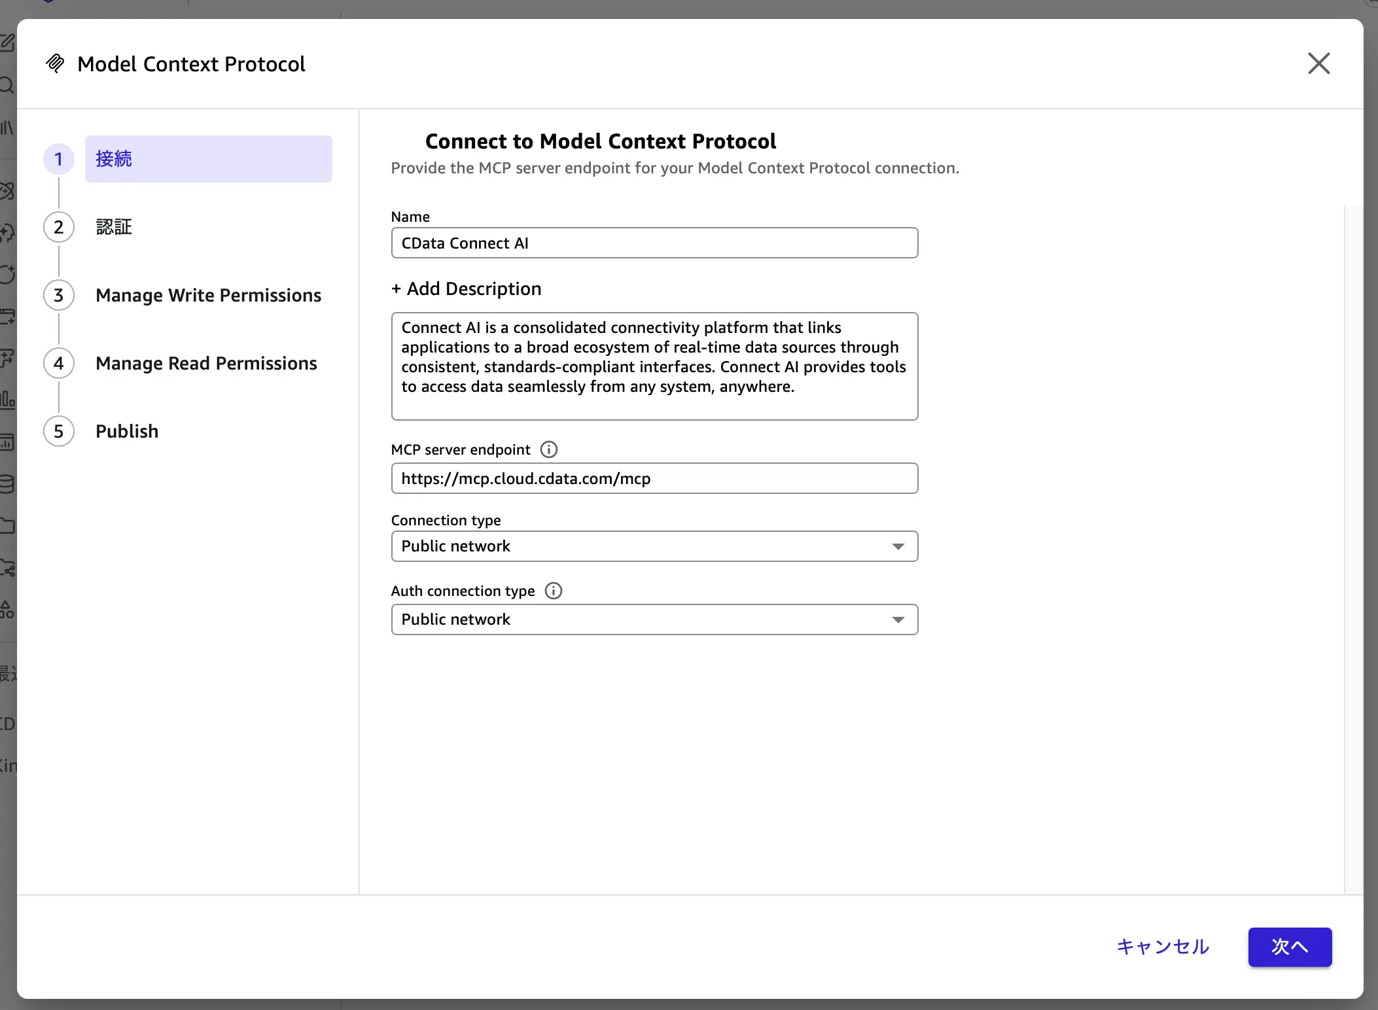The height and width of the screenshot is (1010, 1378).
Task: Click the Connect to Model Context Protocol heading
Action: tap(601, 141)
